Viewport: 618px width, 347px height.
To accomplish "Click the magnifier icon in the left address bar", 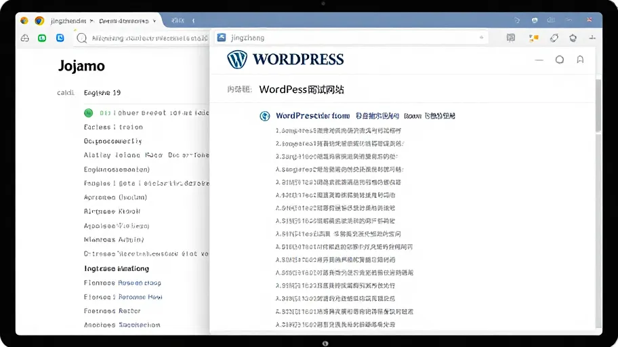I will tap(81, 38).
